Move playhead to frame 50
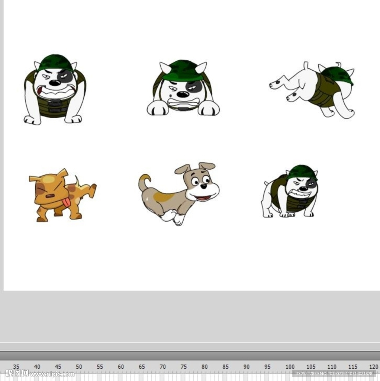This screenshot has height=381, width=380. pyautogui.click(x=79, y=367)
